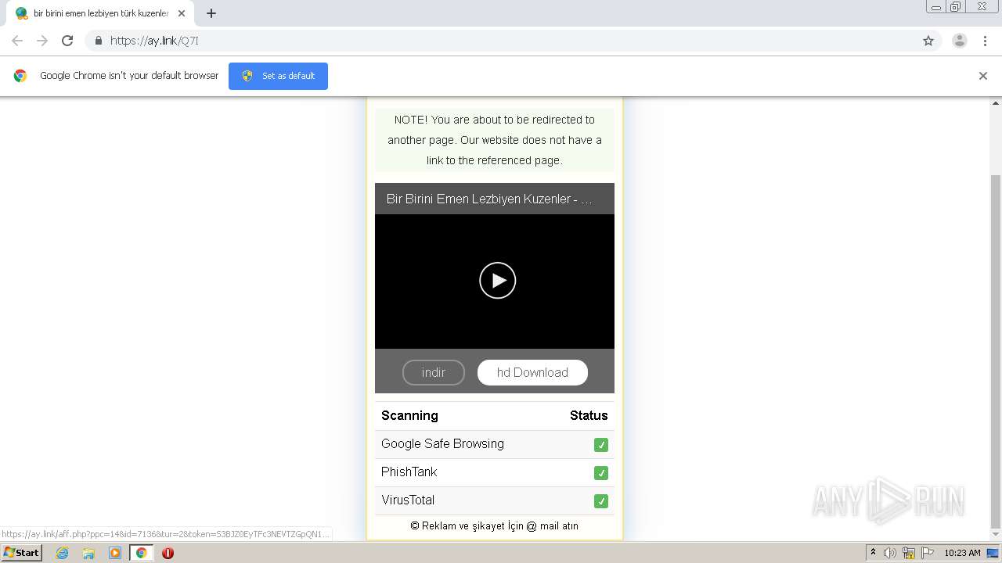Click the page vertical scrollbar thumb
Screen dimensions: 1002x563
click(x=996, y=351)
